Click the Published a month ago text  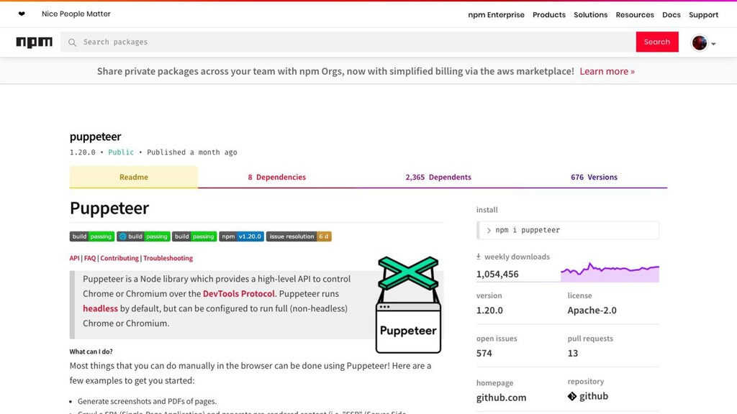tap(191, 152)
